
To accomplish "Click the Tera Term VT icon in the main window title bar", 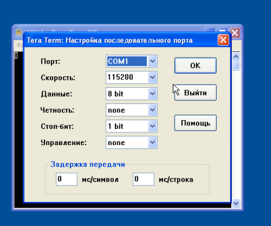I will pos(18,32).
